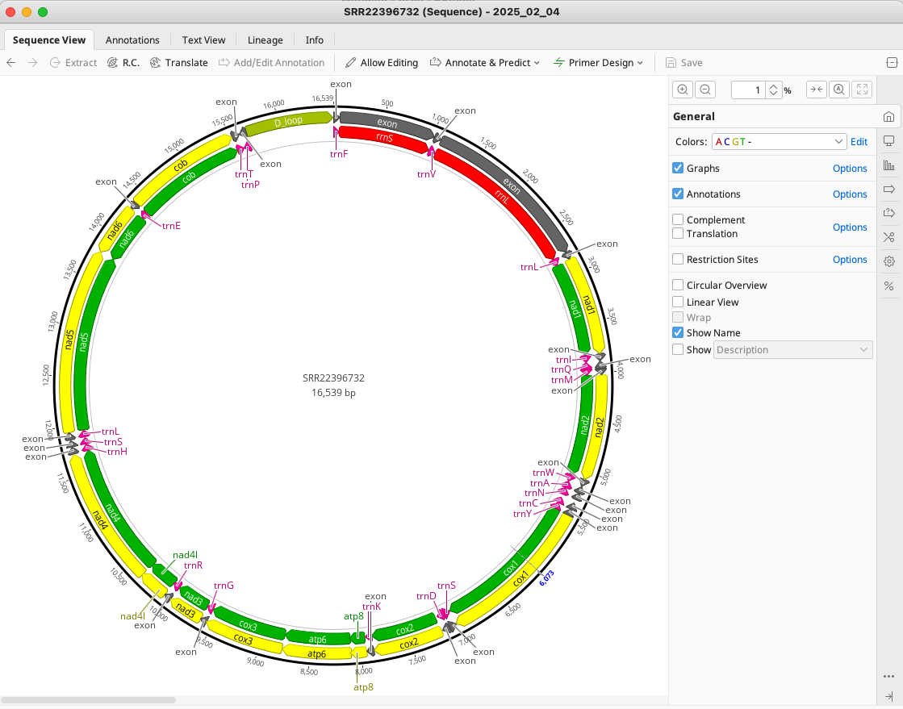Open the General home panel icon
Image resolution: width=903 pixels, height=709 pixels.
coord(888,117)
